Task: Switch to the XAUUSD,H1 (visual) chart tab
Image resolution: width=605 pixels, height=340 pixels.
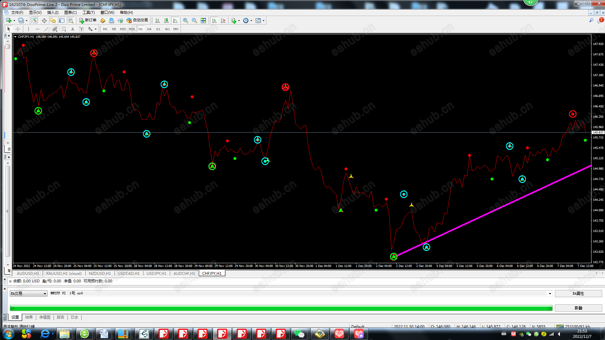Action: [x=64, y=273]
